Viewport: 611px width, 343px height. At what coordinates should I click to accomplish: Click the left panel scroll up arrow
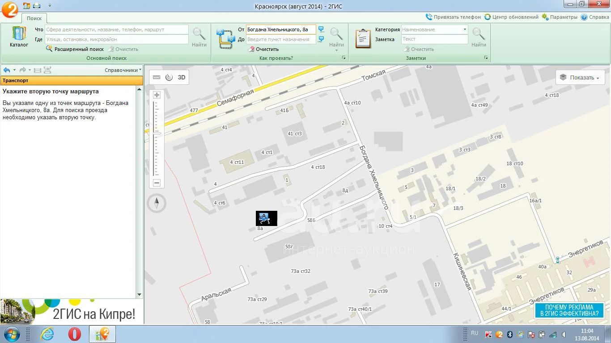[139, 89]
